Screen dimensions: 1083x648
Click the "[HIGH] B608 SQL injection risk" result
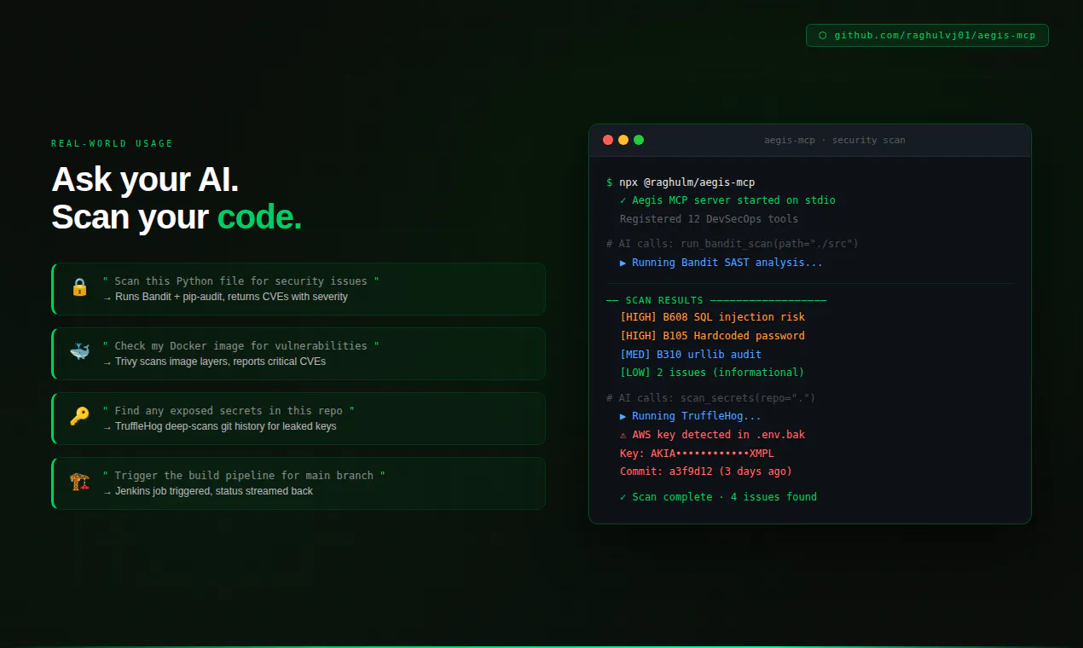pos(712,317)
